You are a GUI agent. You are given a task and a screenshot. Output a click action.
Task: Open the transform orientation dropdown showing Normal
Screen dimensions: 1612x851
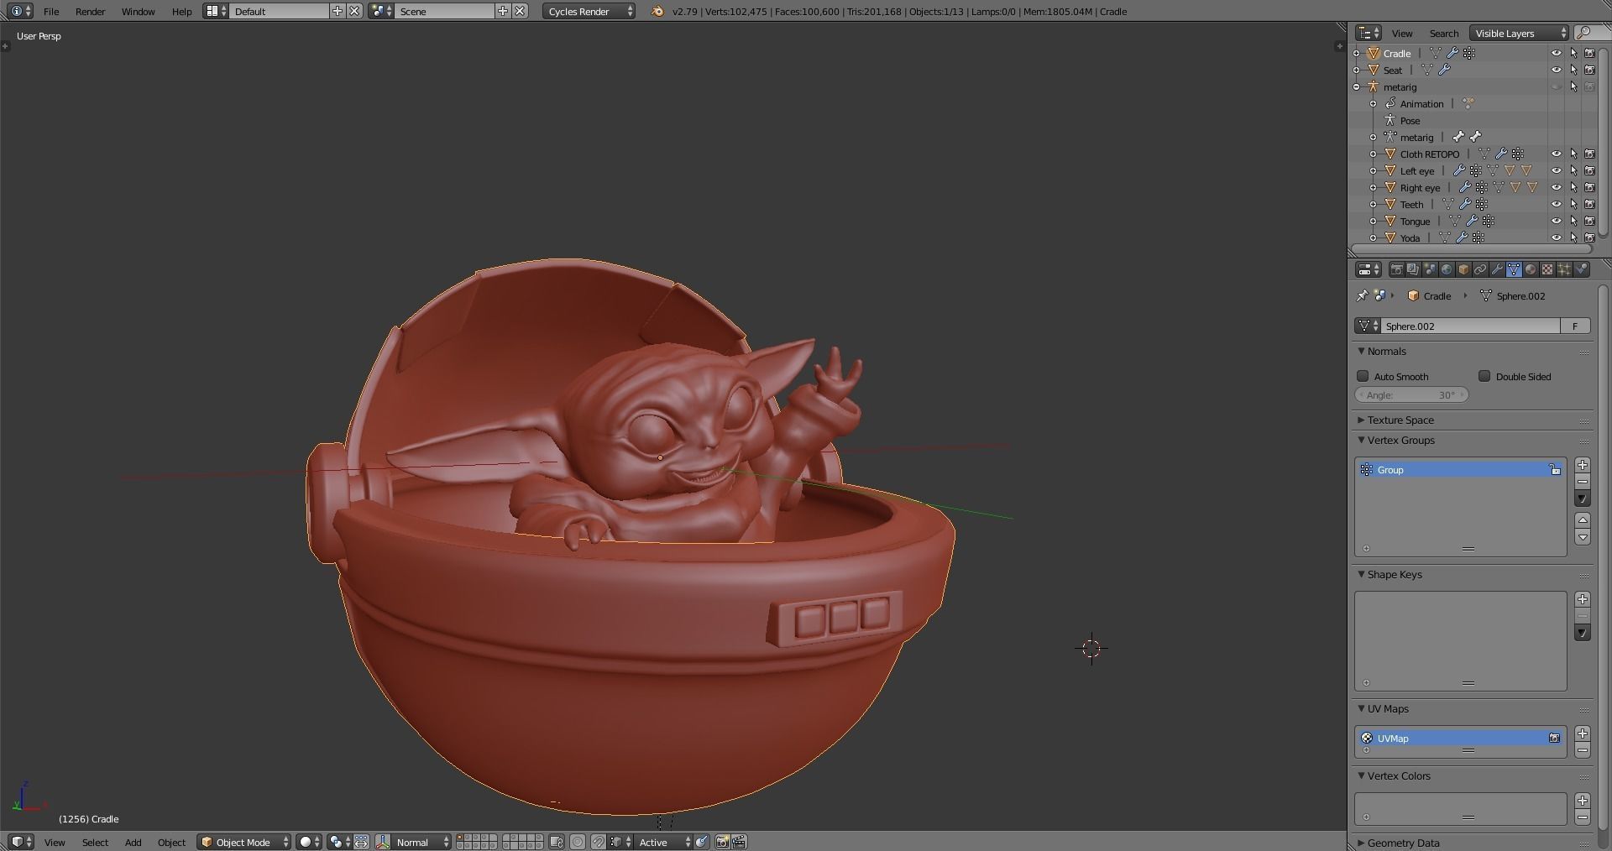click(x=413, y=842)
